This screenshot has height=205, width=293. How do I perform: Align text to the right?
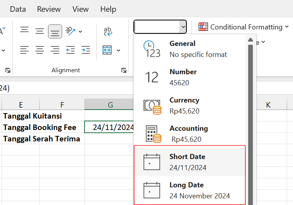click(55, 50)
